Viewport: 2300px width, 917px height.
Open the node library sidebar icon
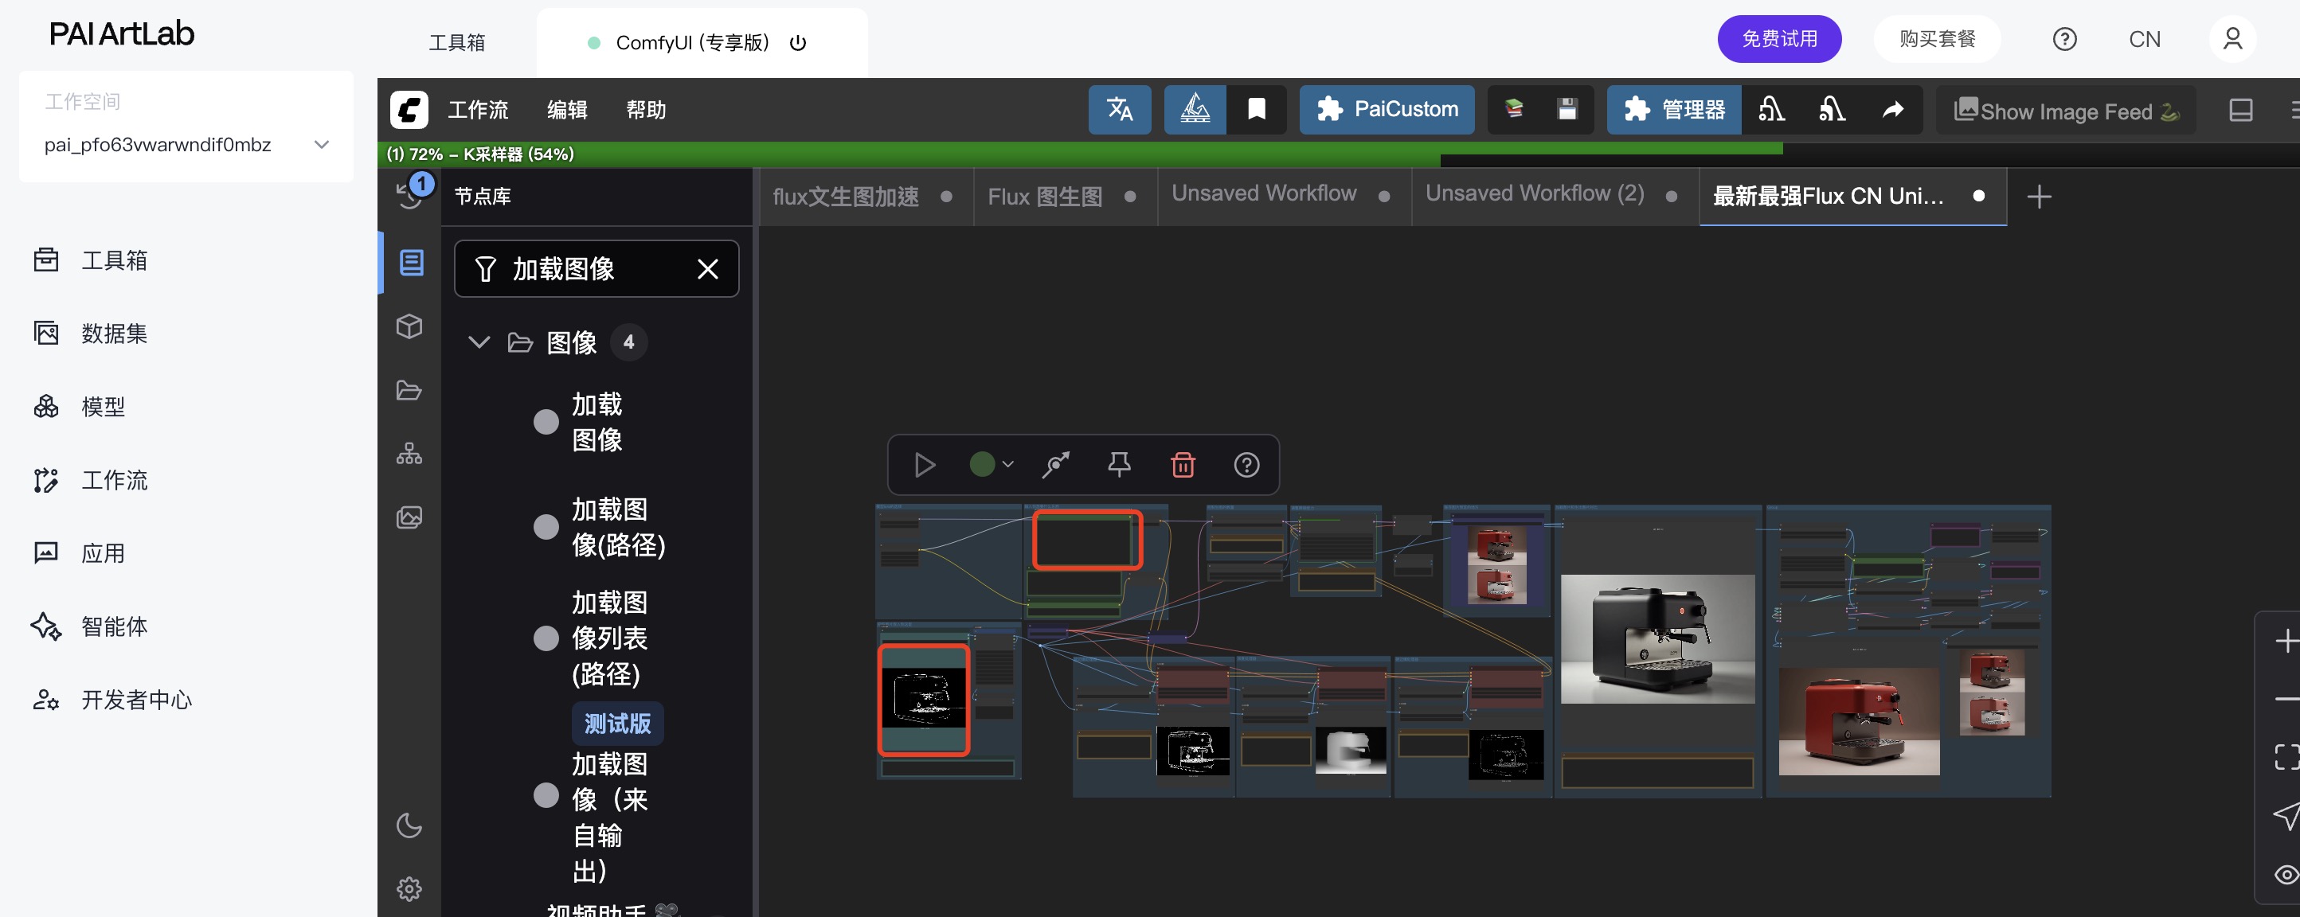tap(411, 262)
